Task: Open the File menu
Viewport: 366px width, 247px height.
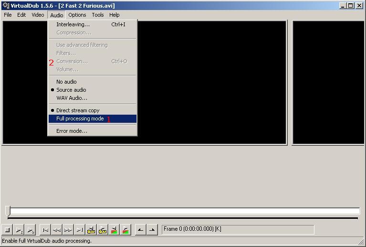Action: click(8, 15)
